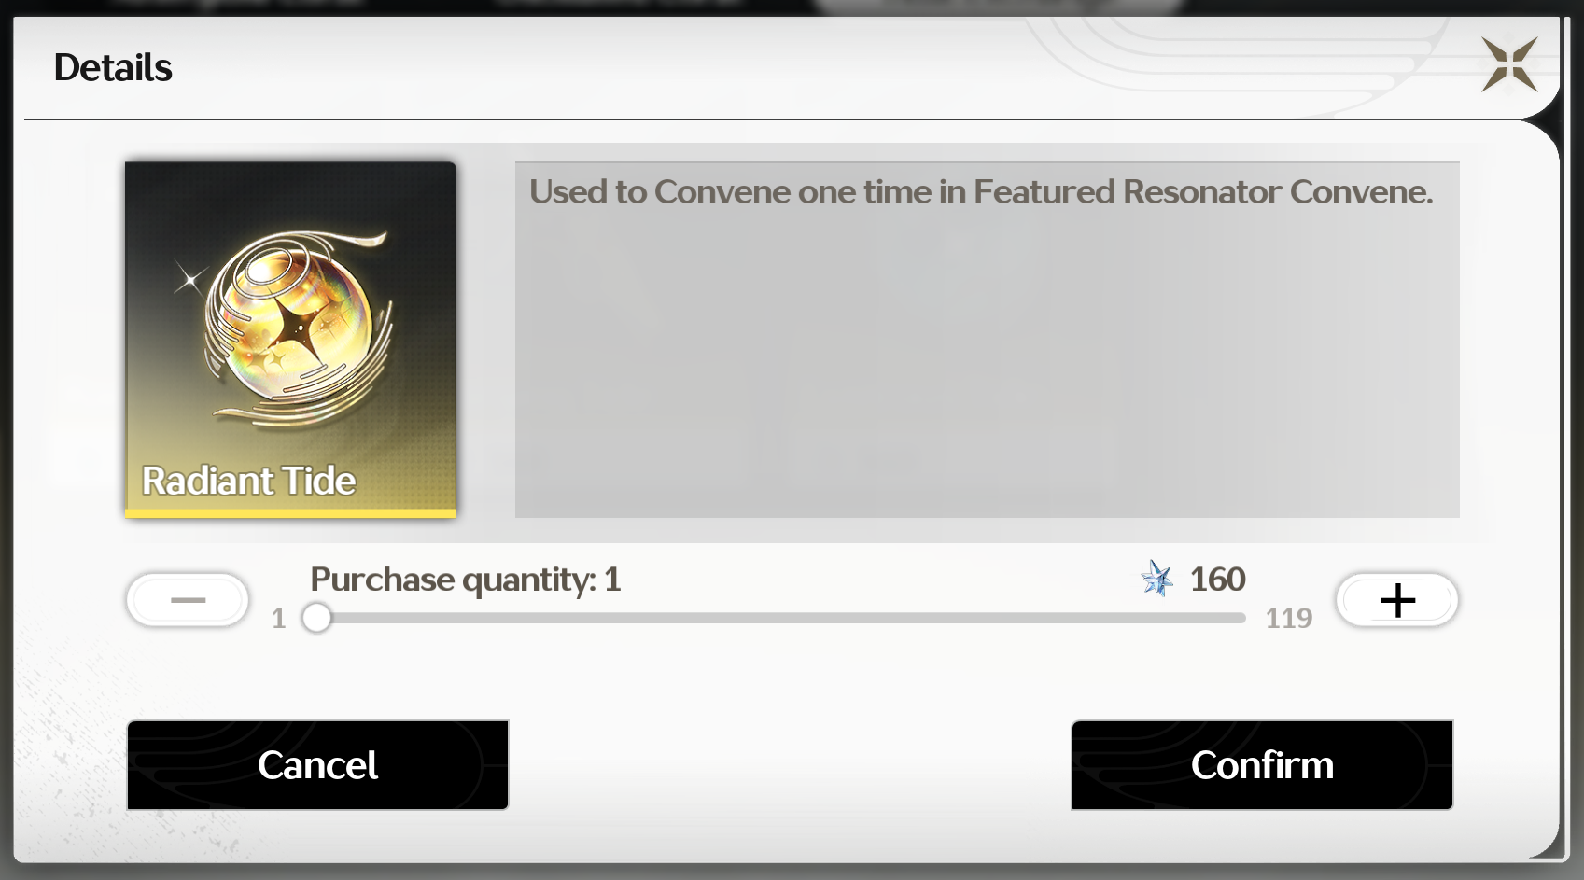Click the Purchase quantity label
This screenshot has height=880, width=1584.
(465, 580)
